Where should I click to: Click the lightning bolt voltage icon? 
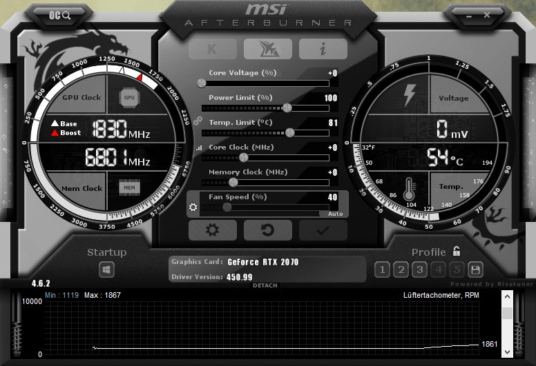click(410, 95)
